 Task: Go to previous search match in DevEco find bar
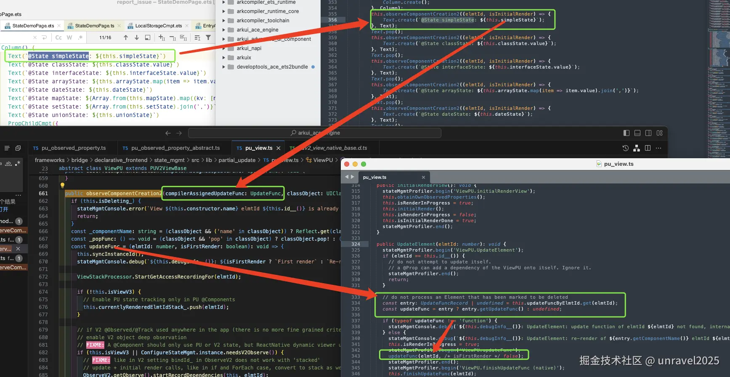pyautogui.click(x=126, y=37)
